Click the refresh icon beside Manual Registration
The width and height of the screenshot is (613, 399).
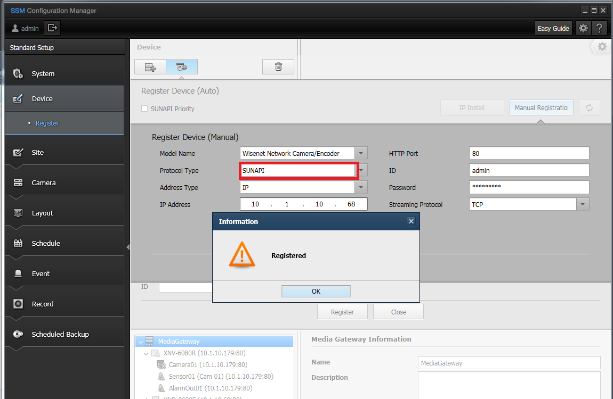click(589, 107)
